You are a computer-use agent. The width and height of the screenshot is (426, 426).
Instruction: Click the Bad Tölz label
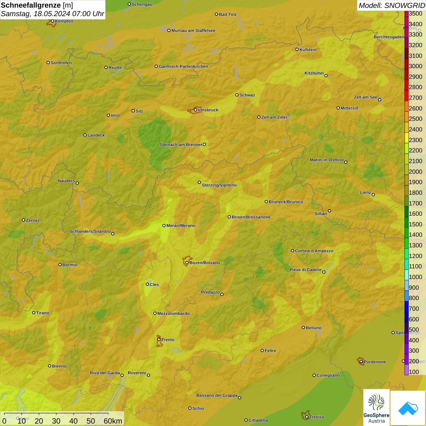[228, 14]
